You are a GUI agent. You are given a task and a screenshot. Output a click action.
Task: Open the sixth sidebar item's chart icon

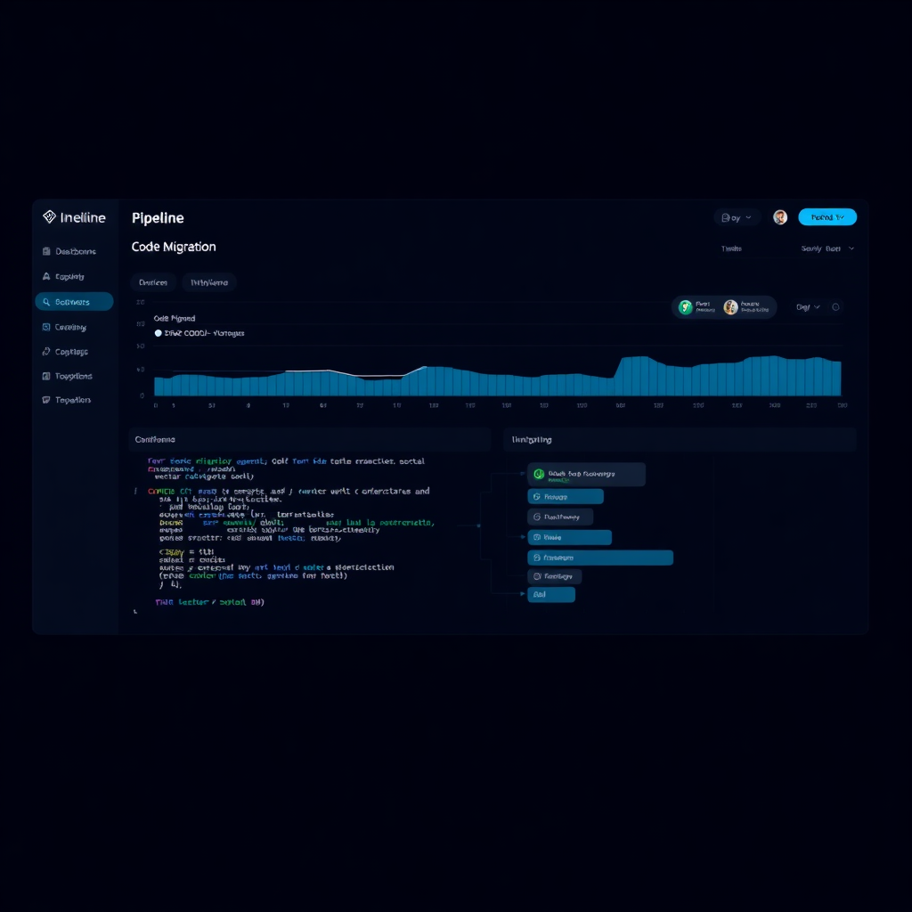(x=46, y=376)
